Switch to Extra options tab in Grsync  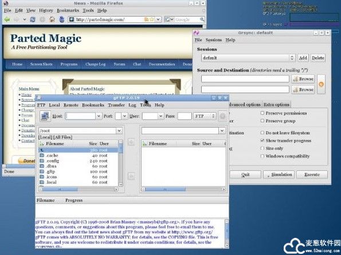tap(276, 105)
